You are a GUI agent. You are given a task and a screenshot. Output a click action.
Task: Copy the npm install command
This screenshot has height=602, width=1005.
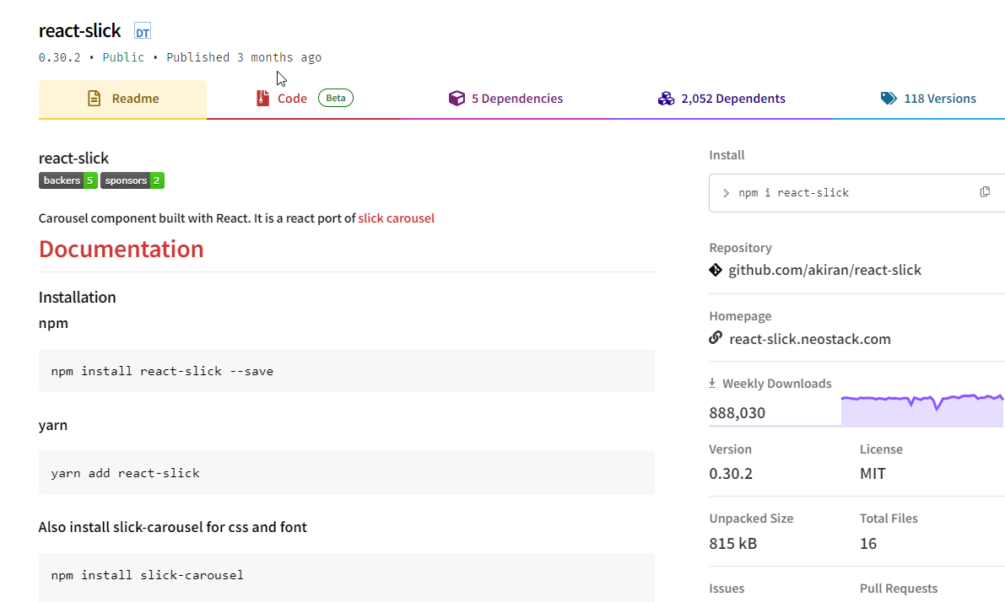coord(985,192)
